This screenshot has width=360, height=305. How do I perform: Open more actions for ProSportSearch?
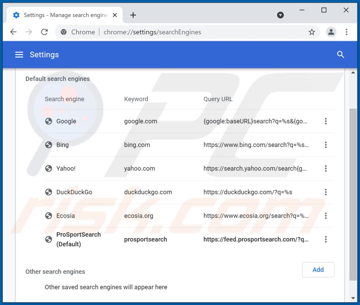click(325, 239)
